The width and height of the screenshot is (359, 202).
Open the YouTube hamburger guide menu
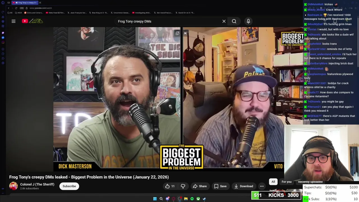point(13,21)
